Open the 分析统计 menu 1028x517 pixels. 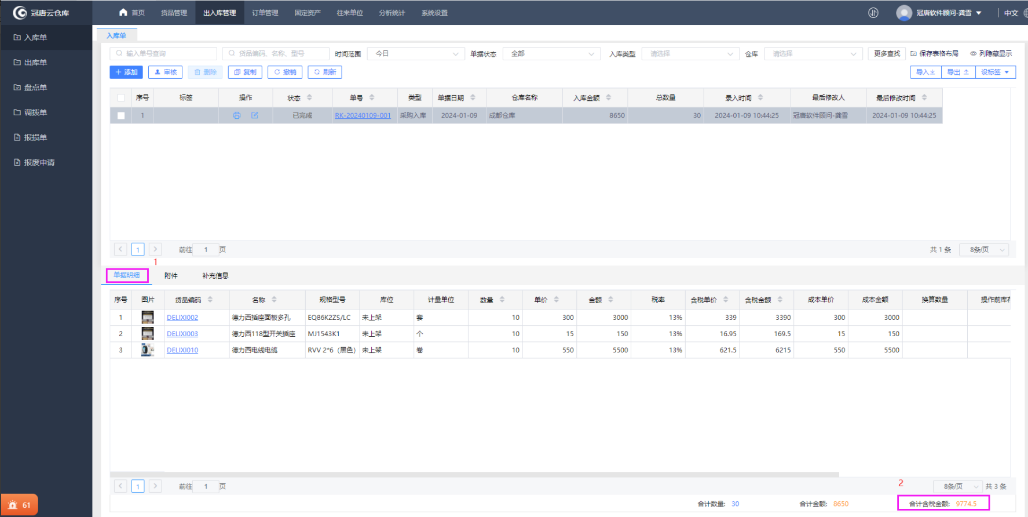392,13
